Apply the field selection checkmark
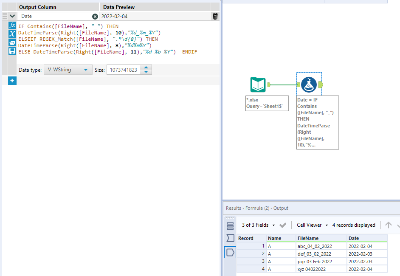Screen dimensions: 400x276 tap(283, 225)
